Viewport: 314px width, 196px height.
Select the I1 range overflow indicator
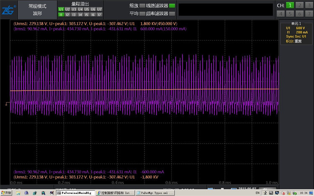click(x=61, y=14)
